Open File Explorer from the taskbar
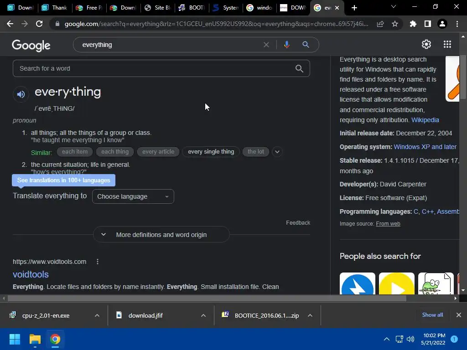The width and height of the screenshot is (467, 350). [35, 339]
